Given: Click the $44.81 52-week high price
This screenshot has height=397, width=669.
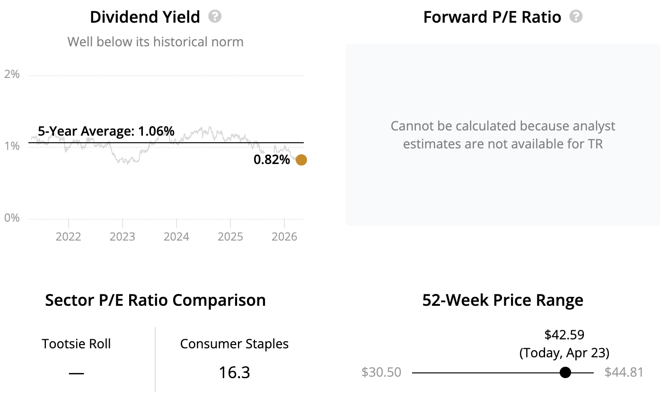Looking at the screenshot, I should pos(624,372).
